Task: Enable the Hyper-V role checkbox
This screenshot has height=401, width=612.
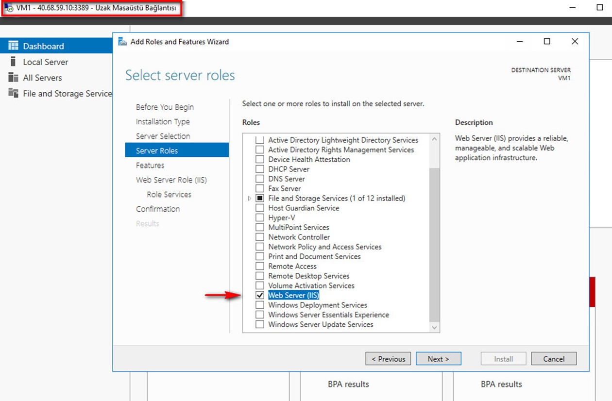Action: click(260, 217)
